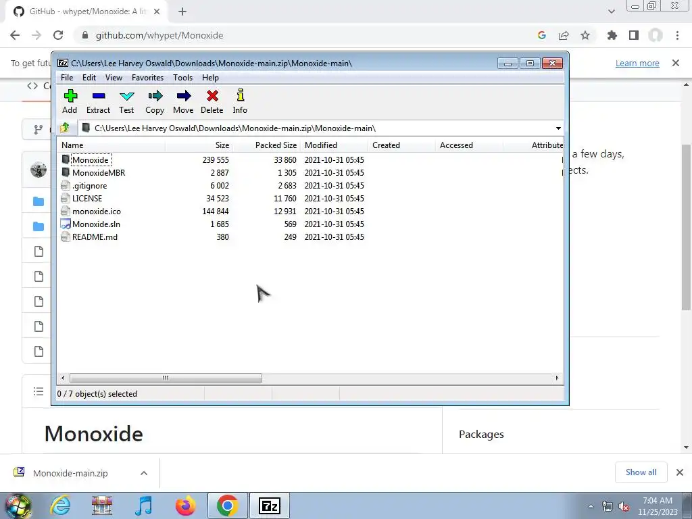Launch Internet Explorer from taskbar

[x=60, y=505]
